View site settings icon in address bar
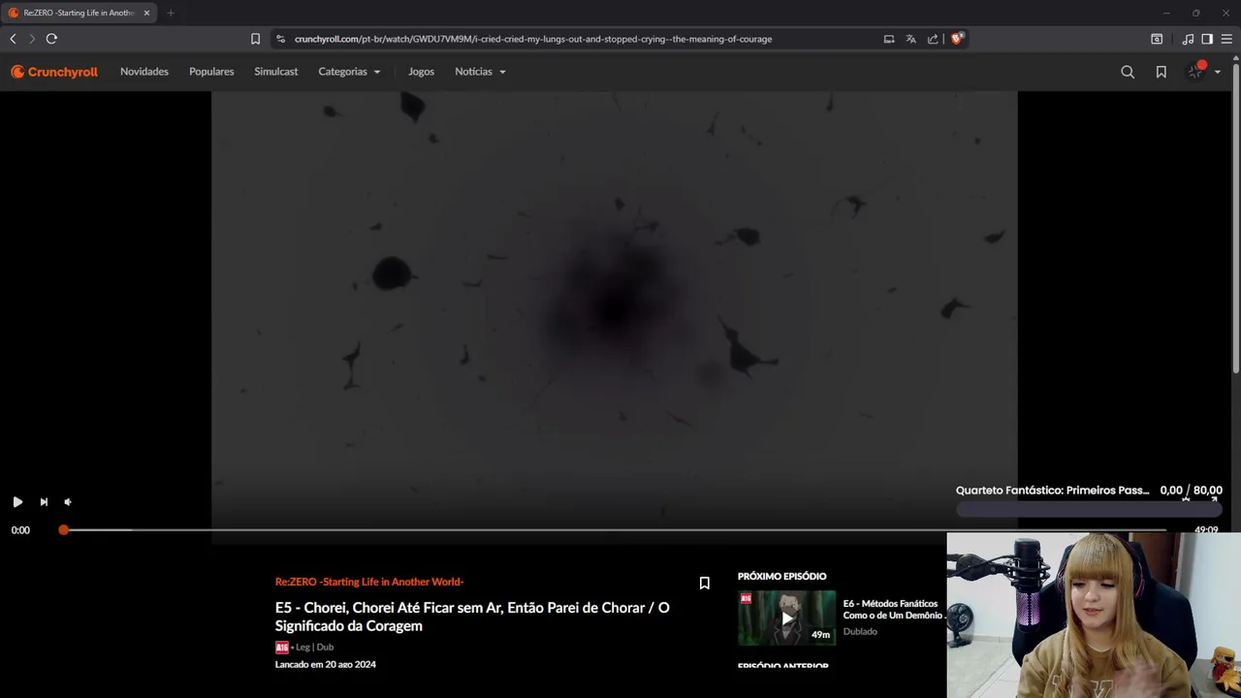The image size is (1241, 698). point(280,39)
